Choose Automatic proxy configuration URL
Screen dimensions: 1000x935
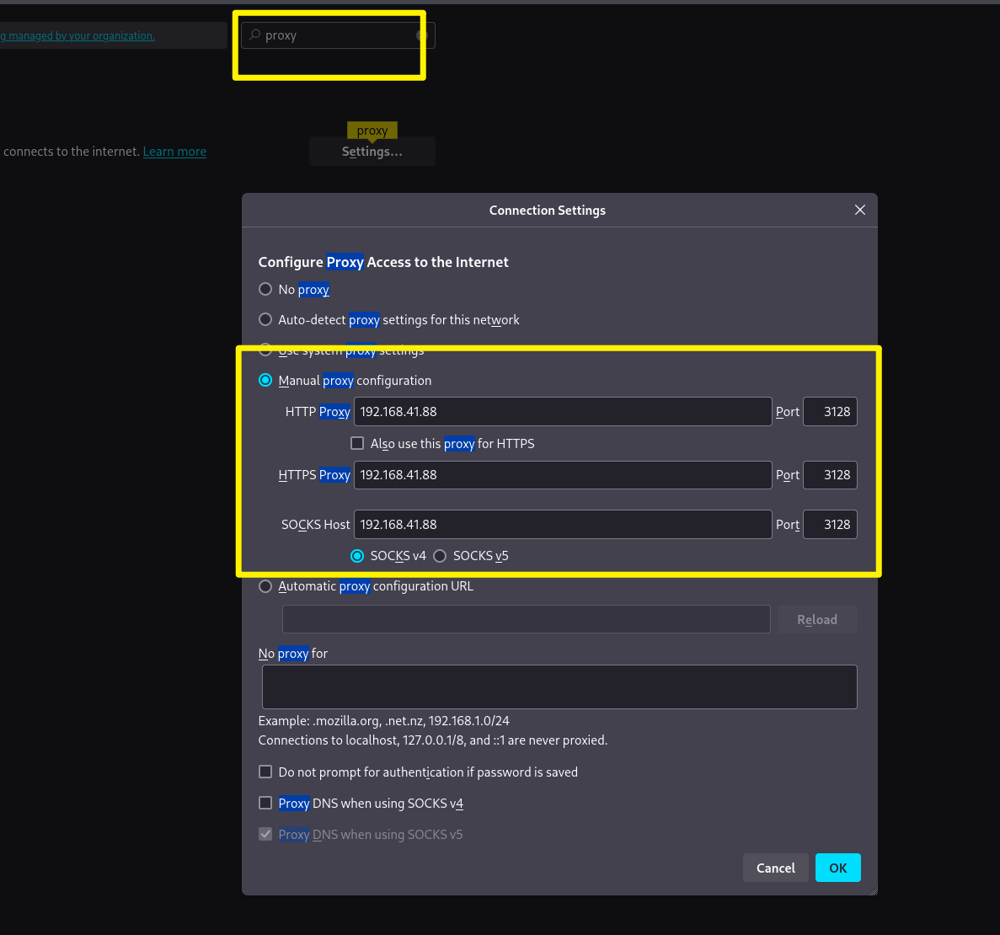265,586
